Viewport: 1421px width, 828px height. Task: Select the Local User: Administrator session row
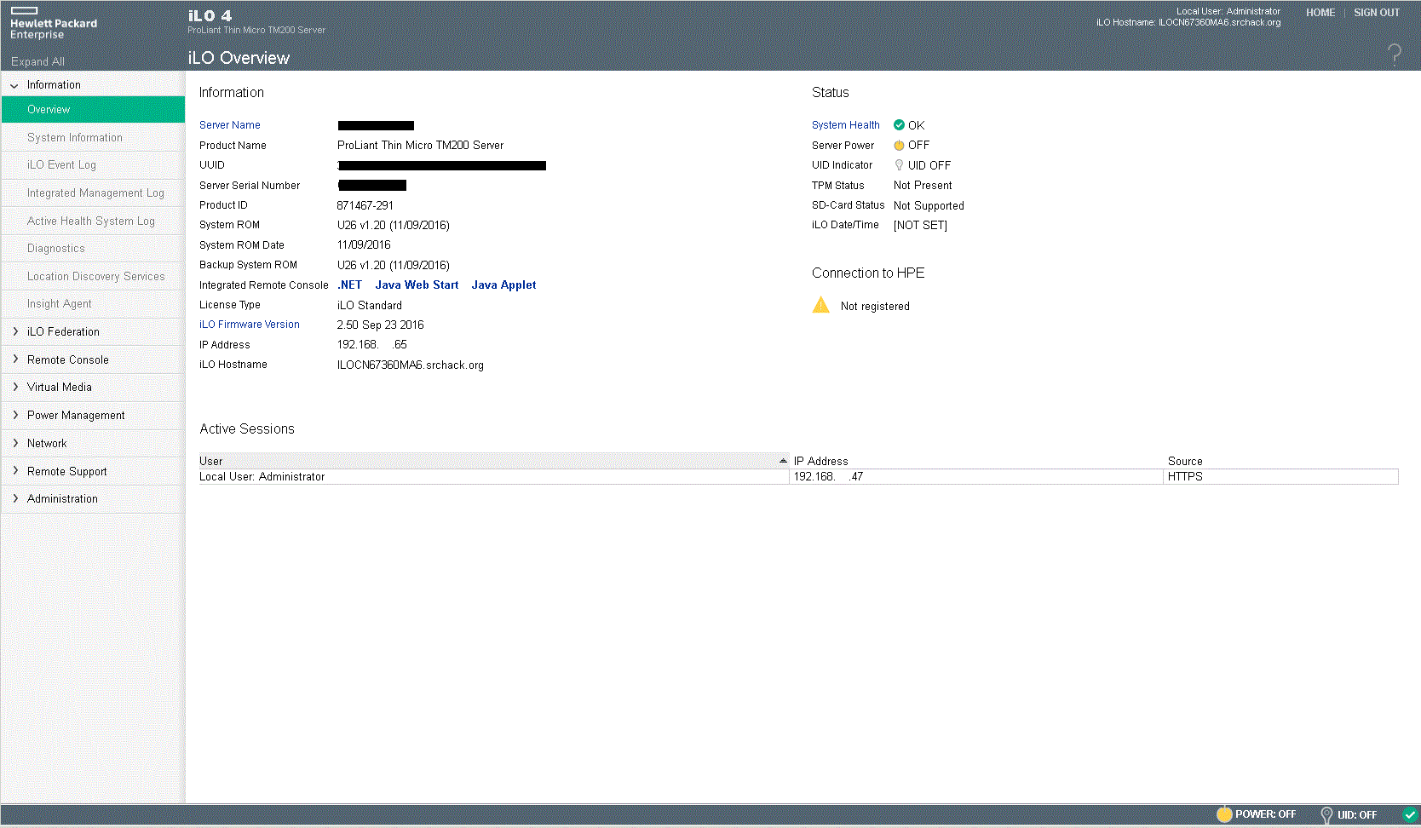click(x=798, y=477)
